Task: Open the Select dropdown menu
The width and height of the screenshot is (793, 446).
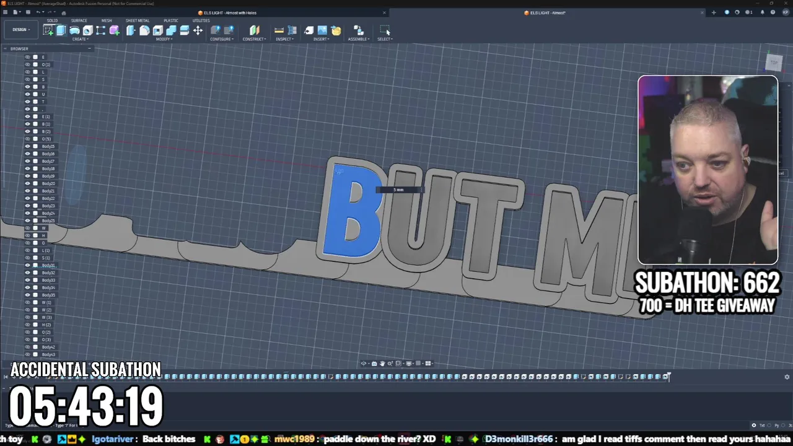Action: [x=385, y=39]
